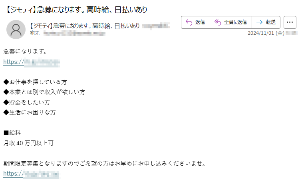
Task: Click the 月収 40 万円以上可 text
Action: pos(28,143)
